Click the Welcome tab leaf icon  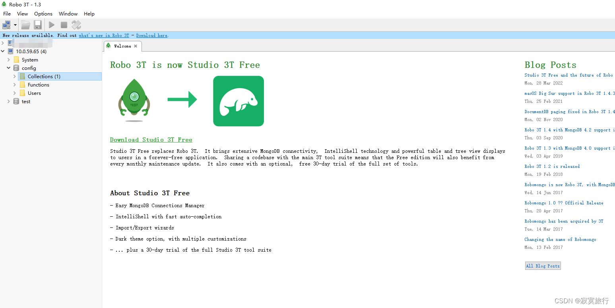[109, 46]
